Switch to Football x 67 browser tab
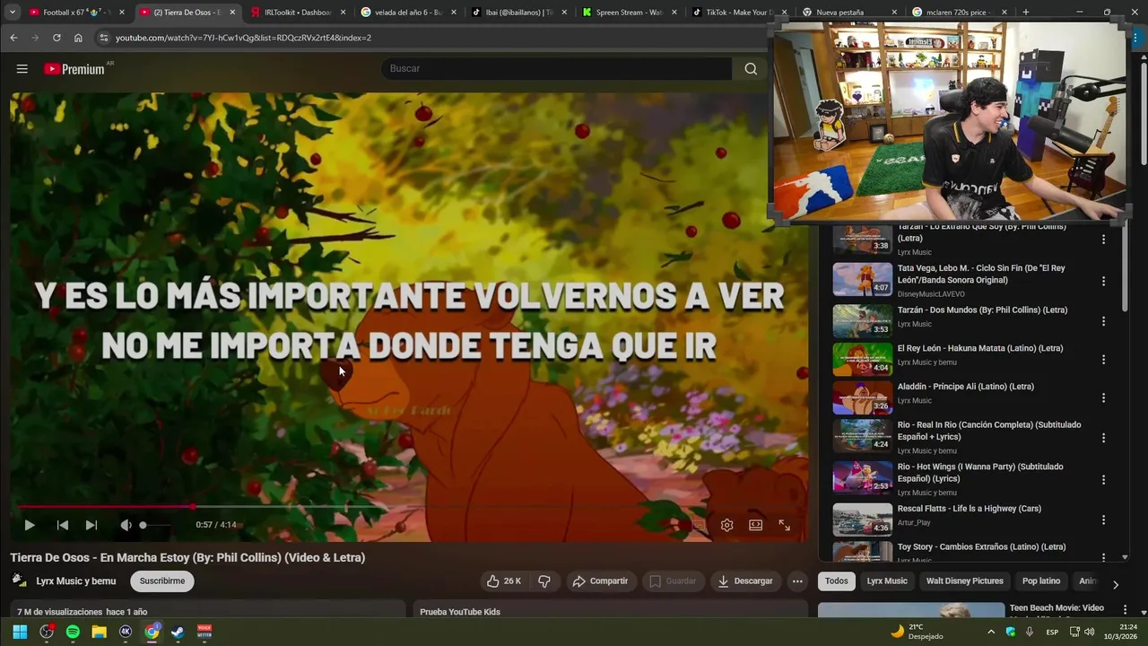 point(76,13)
